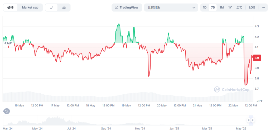
Task: Click the right range handle on navigator
Action: pos(253,120)
